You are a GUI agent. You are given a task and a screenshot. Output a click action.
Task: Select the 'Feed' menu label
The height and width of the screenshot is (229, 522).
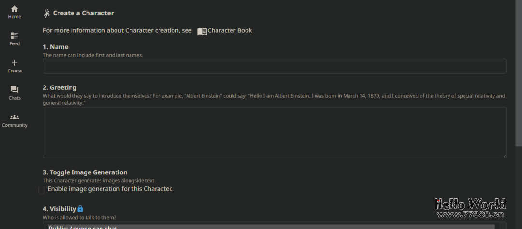[x=14, y=44]
